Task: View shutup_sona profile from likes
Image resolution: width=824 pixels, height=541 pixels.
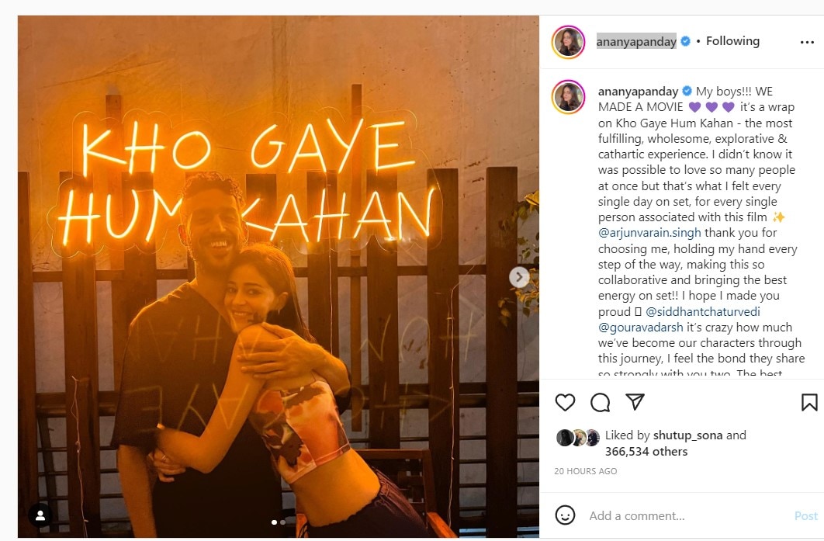Action: [687, 435]
